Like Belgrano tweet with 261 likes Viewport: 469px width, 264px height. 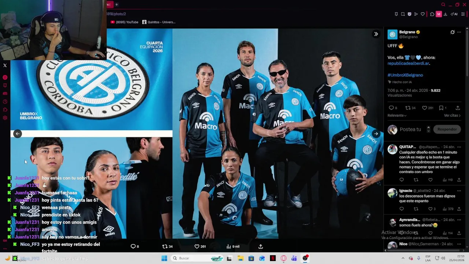pos(427,108)
